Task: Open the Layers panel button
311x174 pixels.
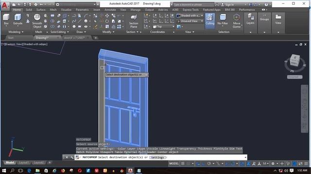Action: 250,19
